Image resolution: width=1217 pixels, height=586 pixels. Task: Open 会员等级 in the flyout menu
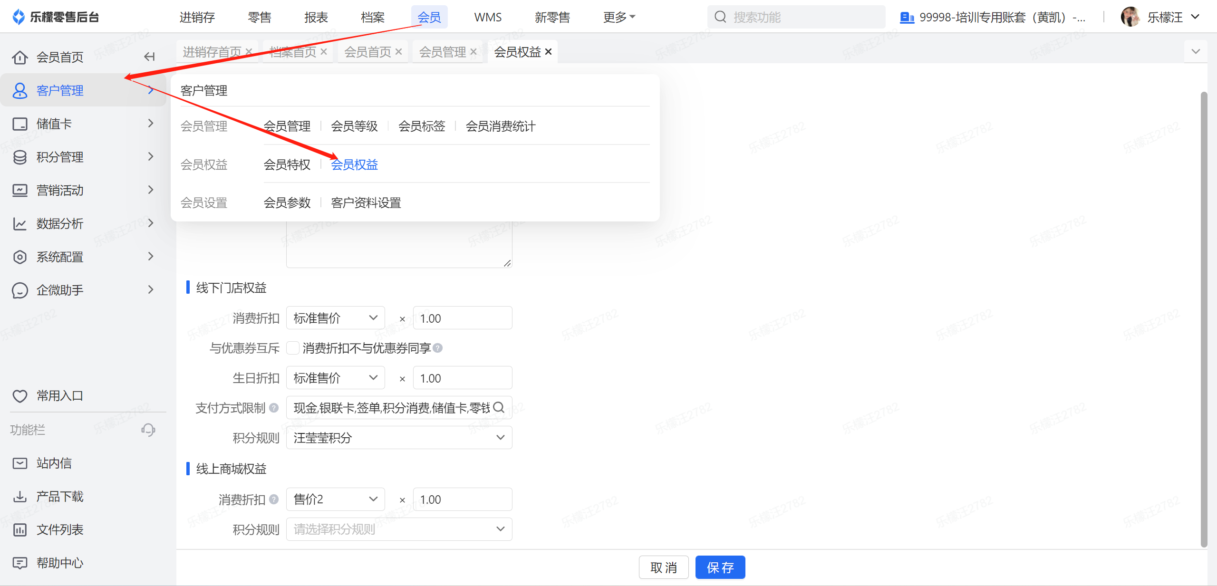point(354,126)
